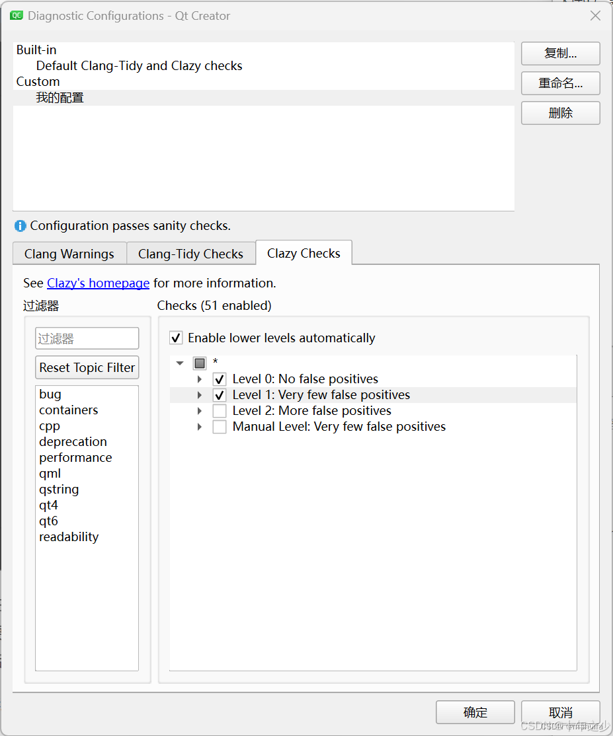613x736 pixels.
Task: Click 确定 to confirm the configuration
Action: pos(475,712)
